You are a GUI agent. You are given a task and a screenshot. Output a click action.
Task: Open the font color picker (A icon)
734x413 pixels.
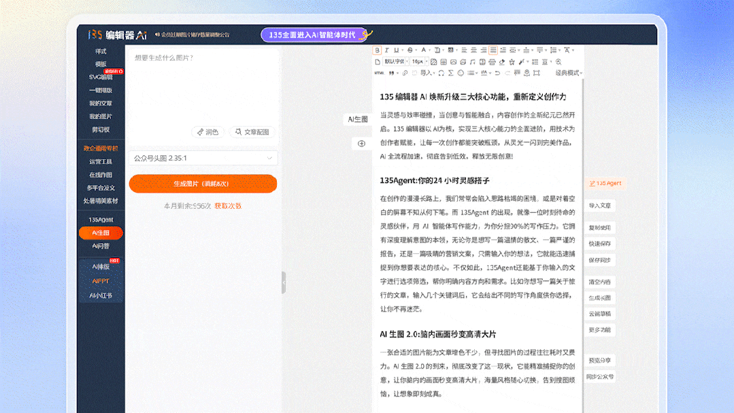point(423,50)
